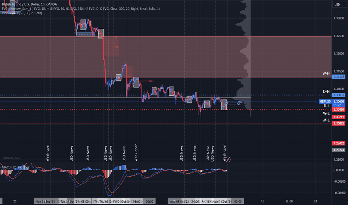
Task: Click the MACD -0.00200 scale value
Action: click(x=339, y=181)
